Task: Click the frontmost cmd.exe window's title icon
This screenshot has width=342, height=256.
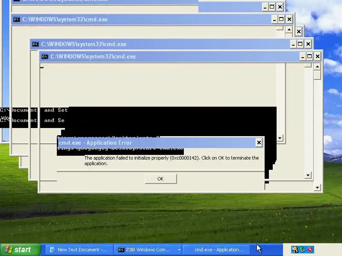Action: pyautogui.click(x=44, y=57)
